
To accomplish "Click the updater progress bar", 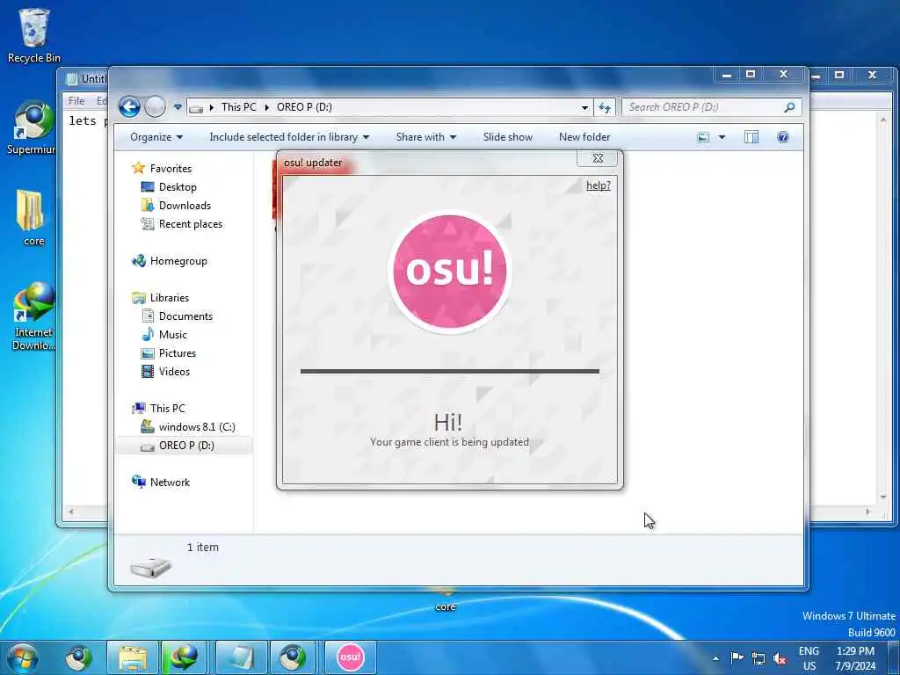I will 449,372.
